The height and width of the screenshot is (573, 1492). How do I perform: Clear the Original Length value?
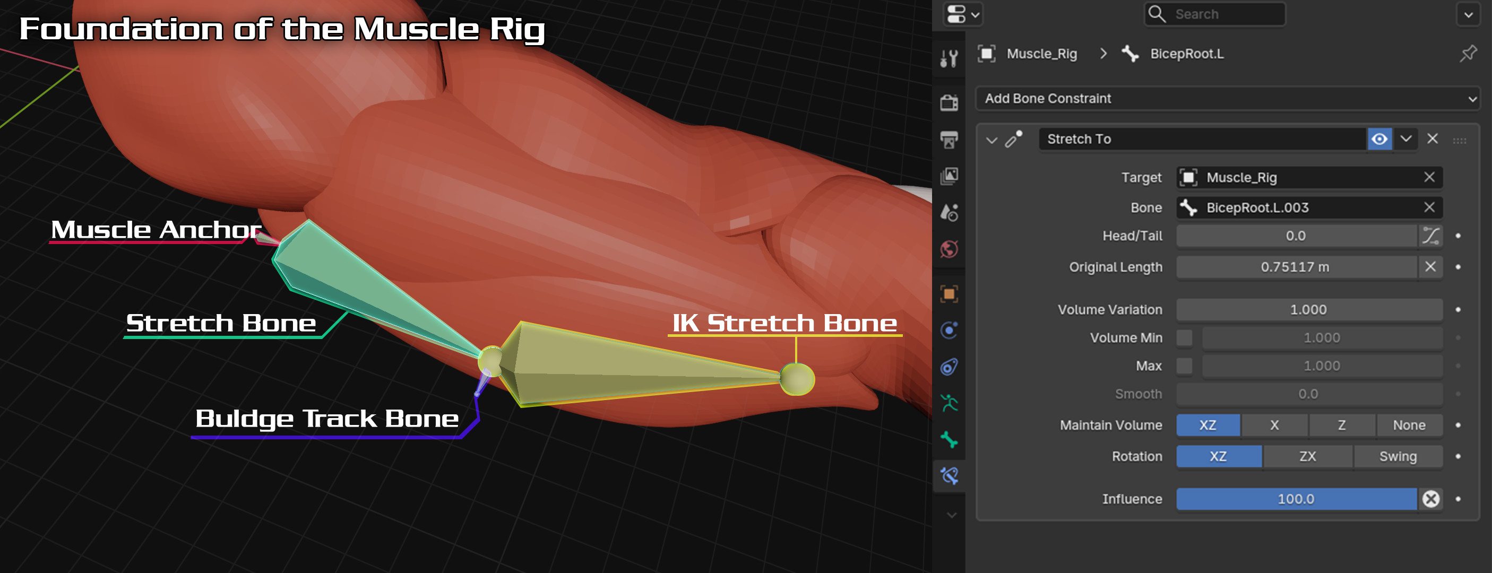[1430, 267]
